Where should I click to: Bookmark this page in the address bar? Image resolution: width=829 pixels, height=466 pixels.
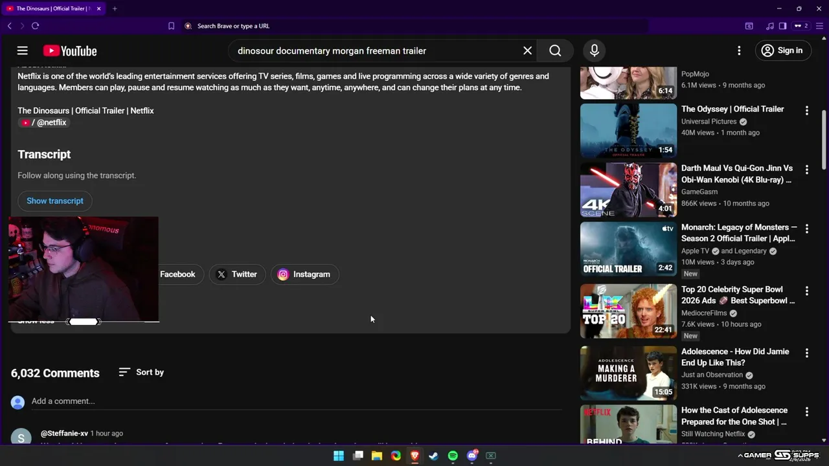(x=171, y=26)
